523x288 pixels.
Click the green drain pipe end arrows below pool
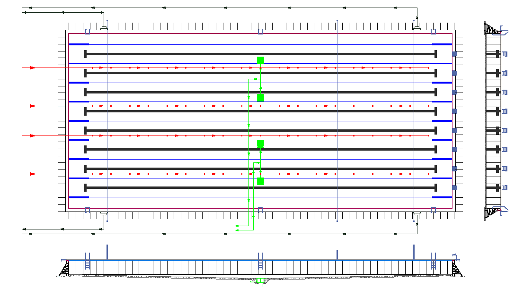pyautogui.click(x=237, y=229)
